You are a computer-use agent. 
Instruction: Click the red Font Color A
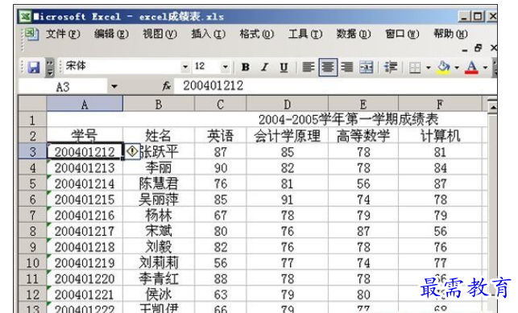pos(471,68)
